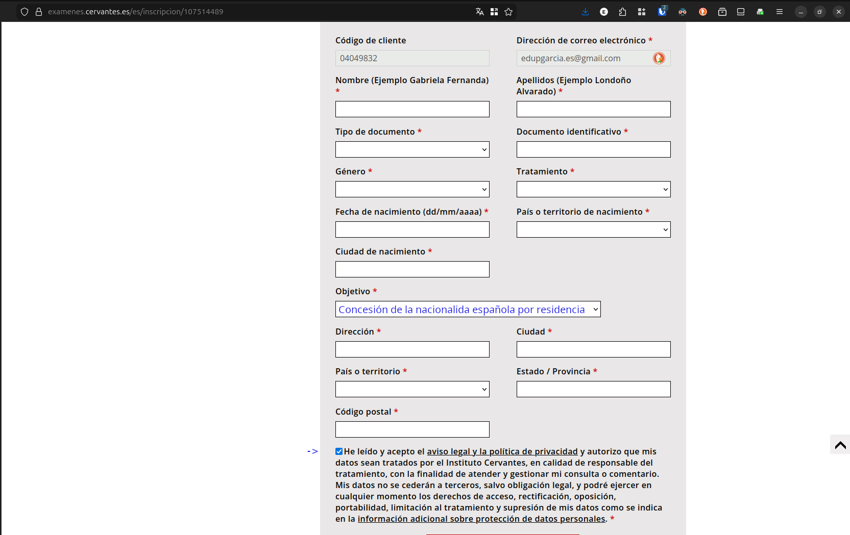Open the browser downloads panel
850x535 pixels.
585,12
